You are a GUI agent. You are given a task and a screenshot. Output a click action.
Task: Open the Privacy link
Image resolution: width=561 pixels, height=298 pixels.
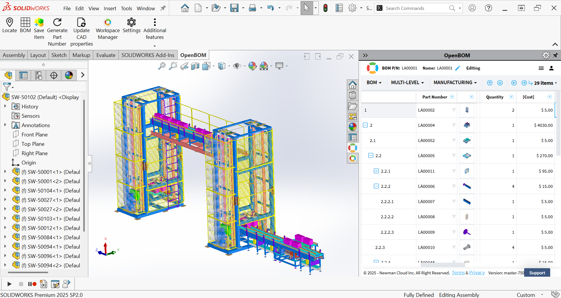[x=477, y=273]
